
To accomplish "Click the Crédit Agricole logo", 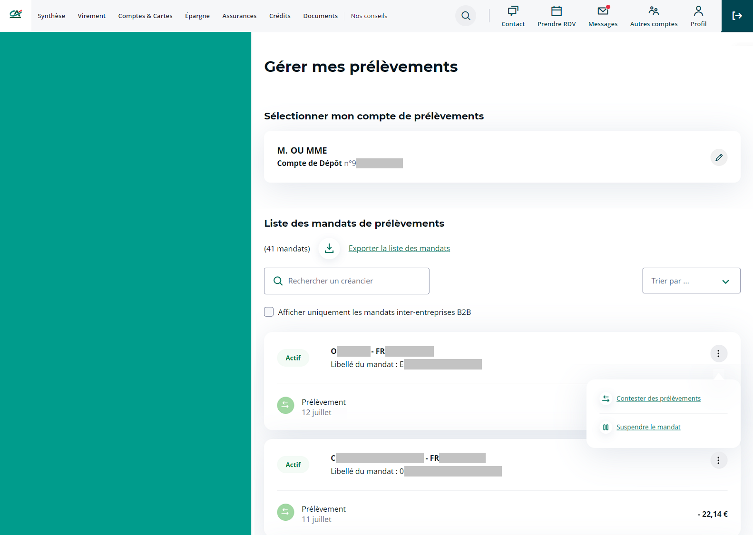I will (16, 14).
